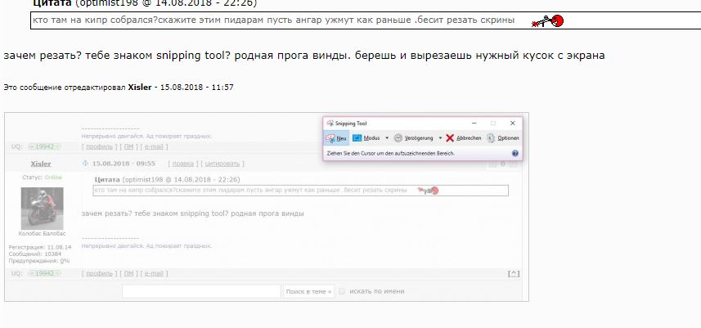
Task: Click the цитировать link
Action: 223,164
